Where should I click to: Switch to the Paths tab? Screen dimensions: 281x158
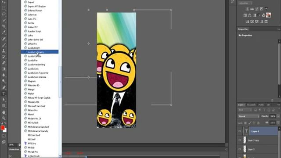(x=261, y=105)
